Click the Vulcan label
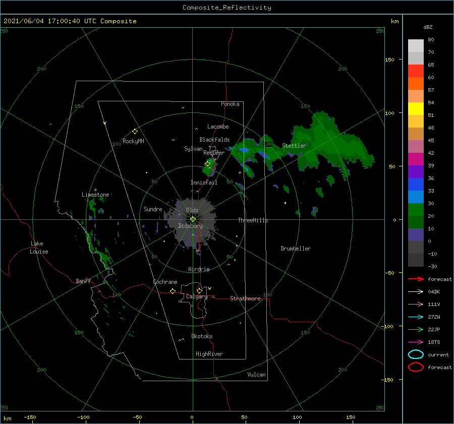 pyautogui.click(x=256, y=375)
